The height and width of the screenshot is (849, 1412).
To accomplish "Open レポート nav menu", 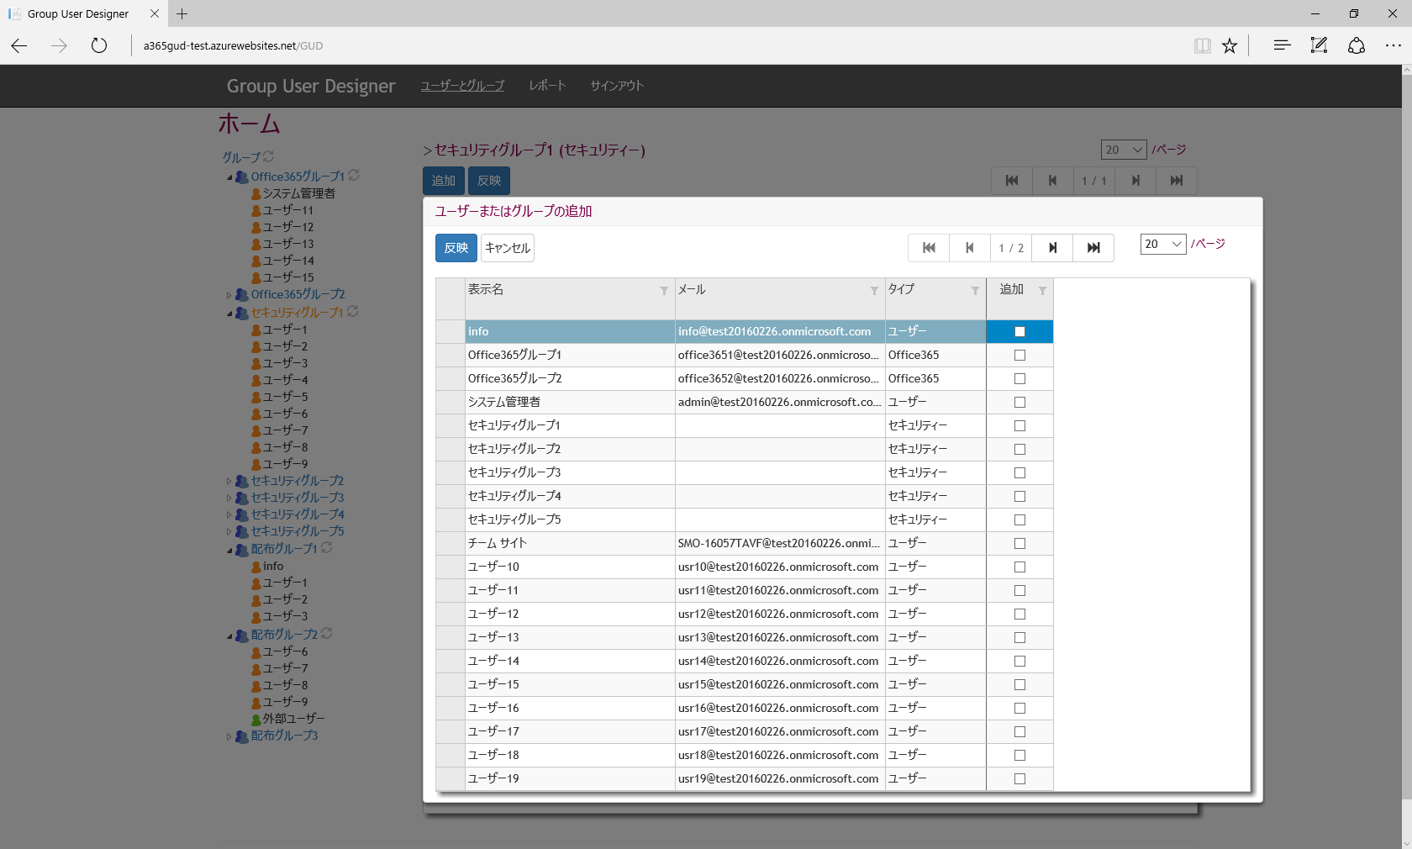I will (547, 86).
